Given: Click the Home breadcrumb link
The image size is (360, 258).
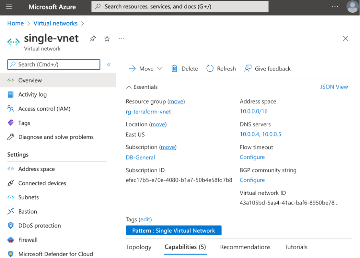Looking at the screenshot, I should pos(16,23).
